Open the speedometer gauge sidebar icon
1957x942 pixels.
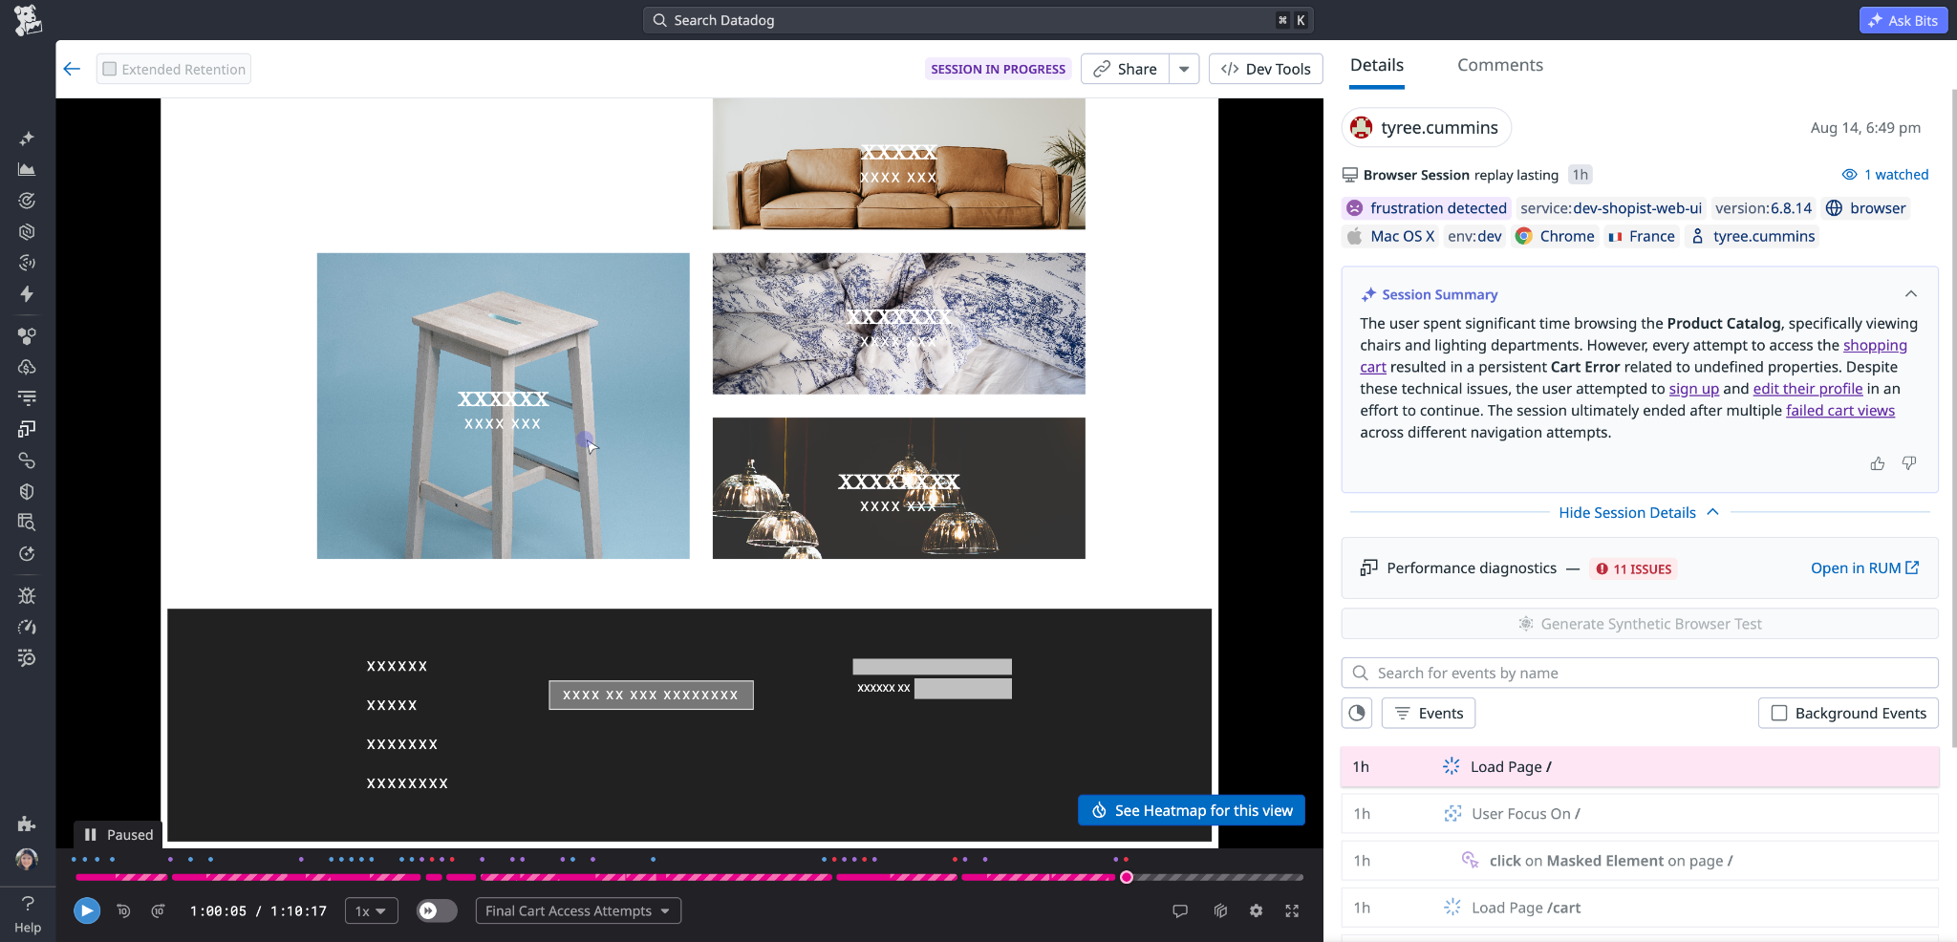coord(27,627)
